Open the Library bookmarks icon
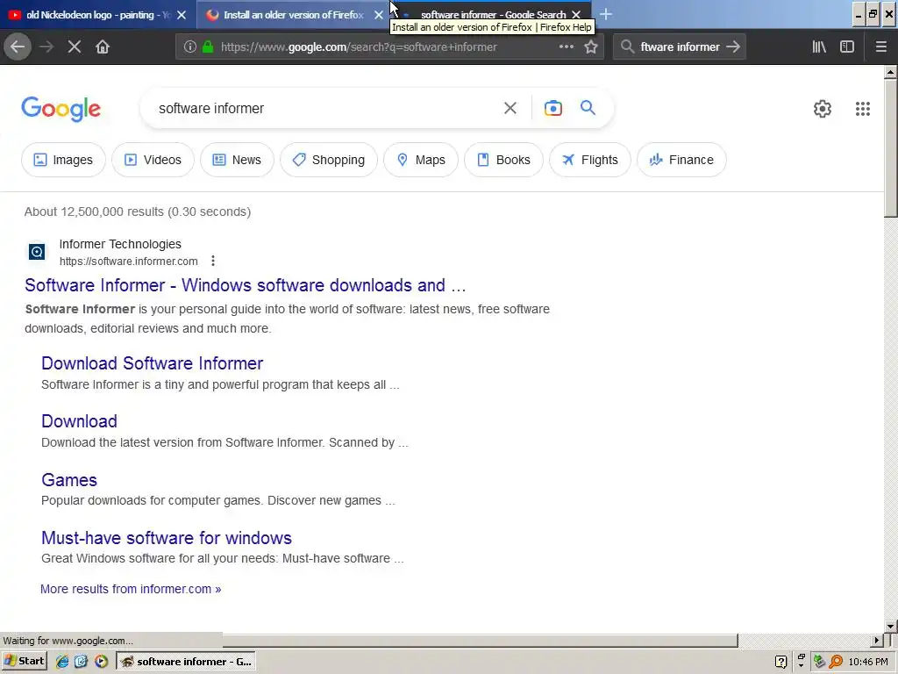This screenshot has width=898, height=674. 820,47
